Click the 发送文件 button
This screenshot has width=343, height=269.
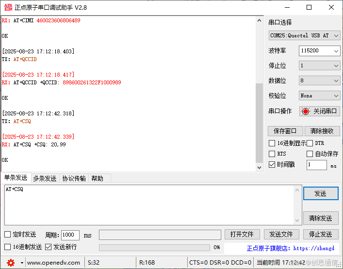click(281, 235)
